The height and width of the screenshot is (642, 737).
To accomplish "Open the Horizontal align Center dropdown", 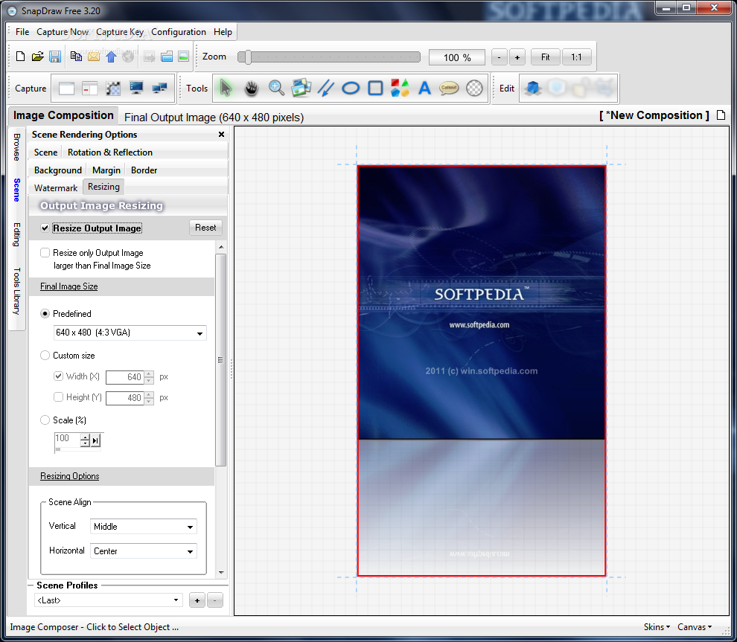I will point(144,551).
